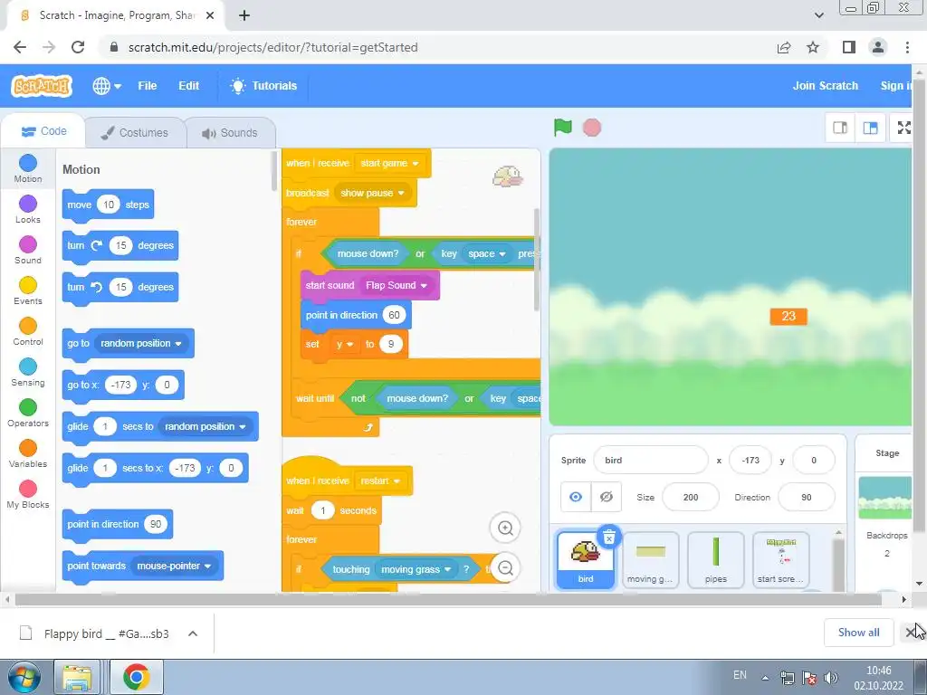This screenshot has width=927, height=695.
Task: Delete the bird sprite with trash icon
Action: 609,538
